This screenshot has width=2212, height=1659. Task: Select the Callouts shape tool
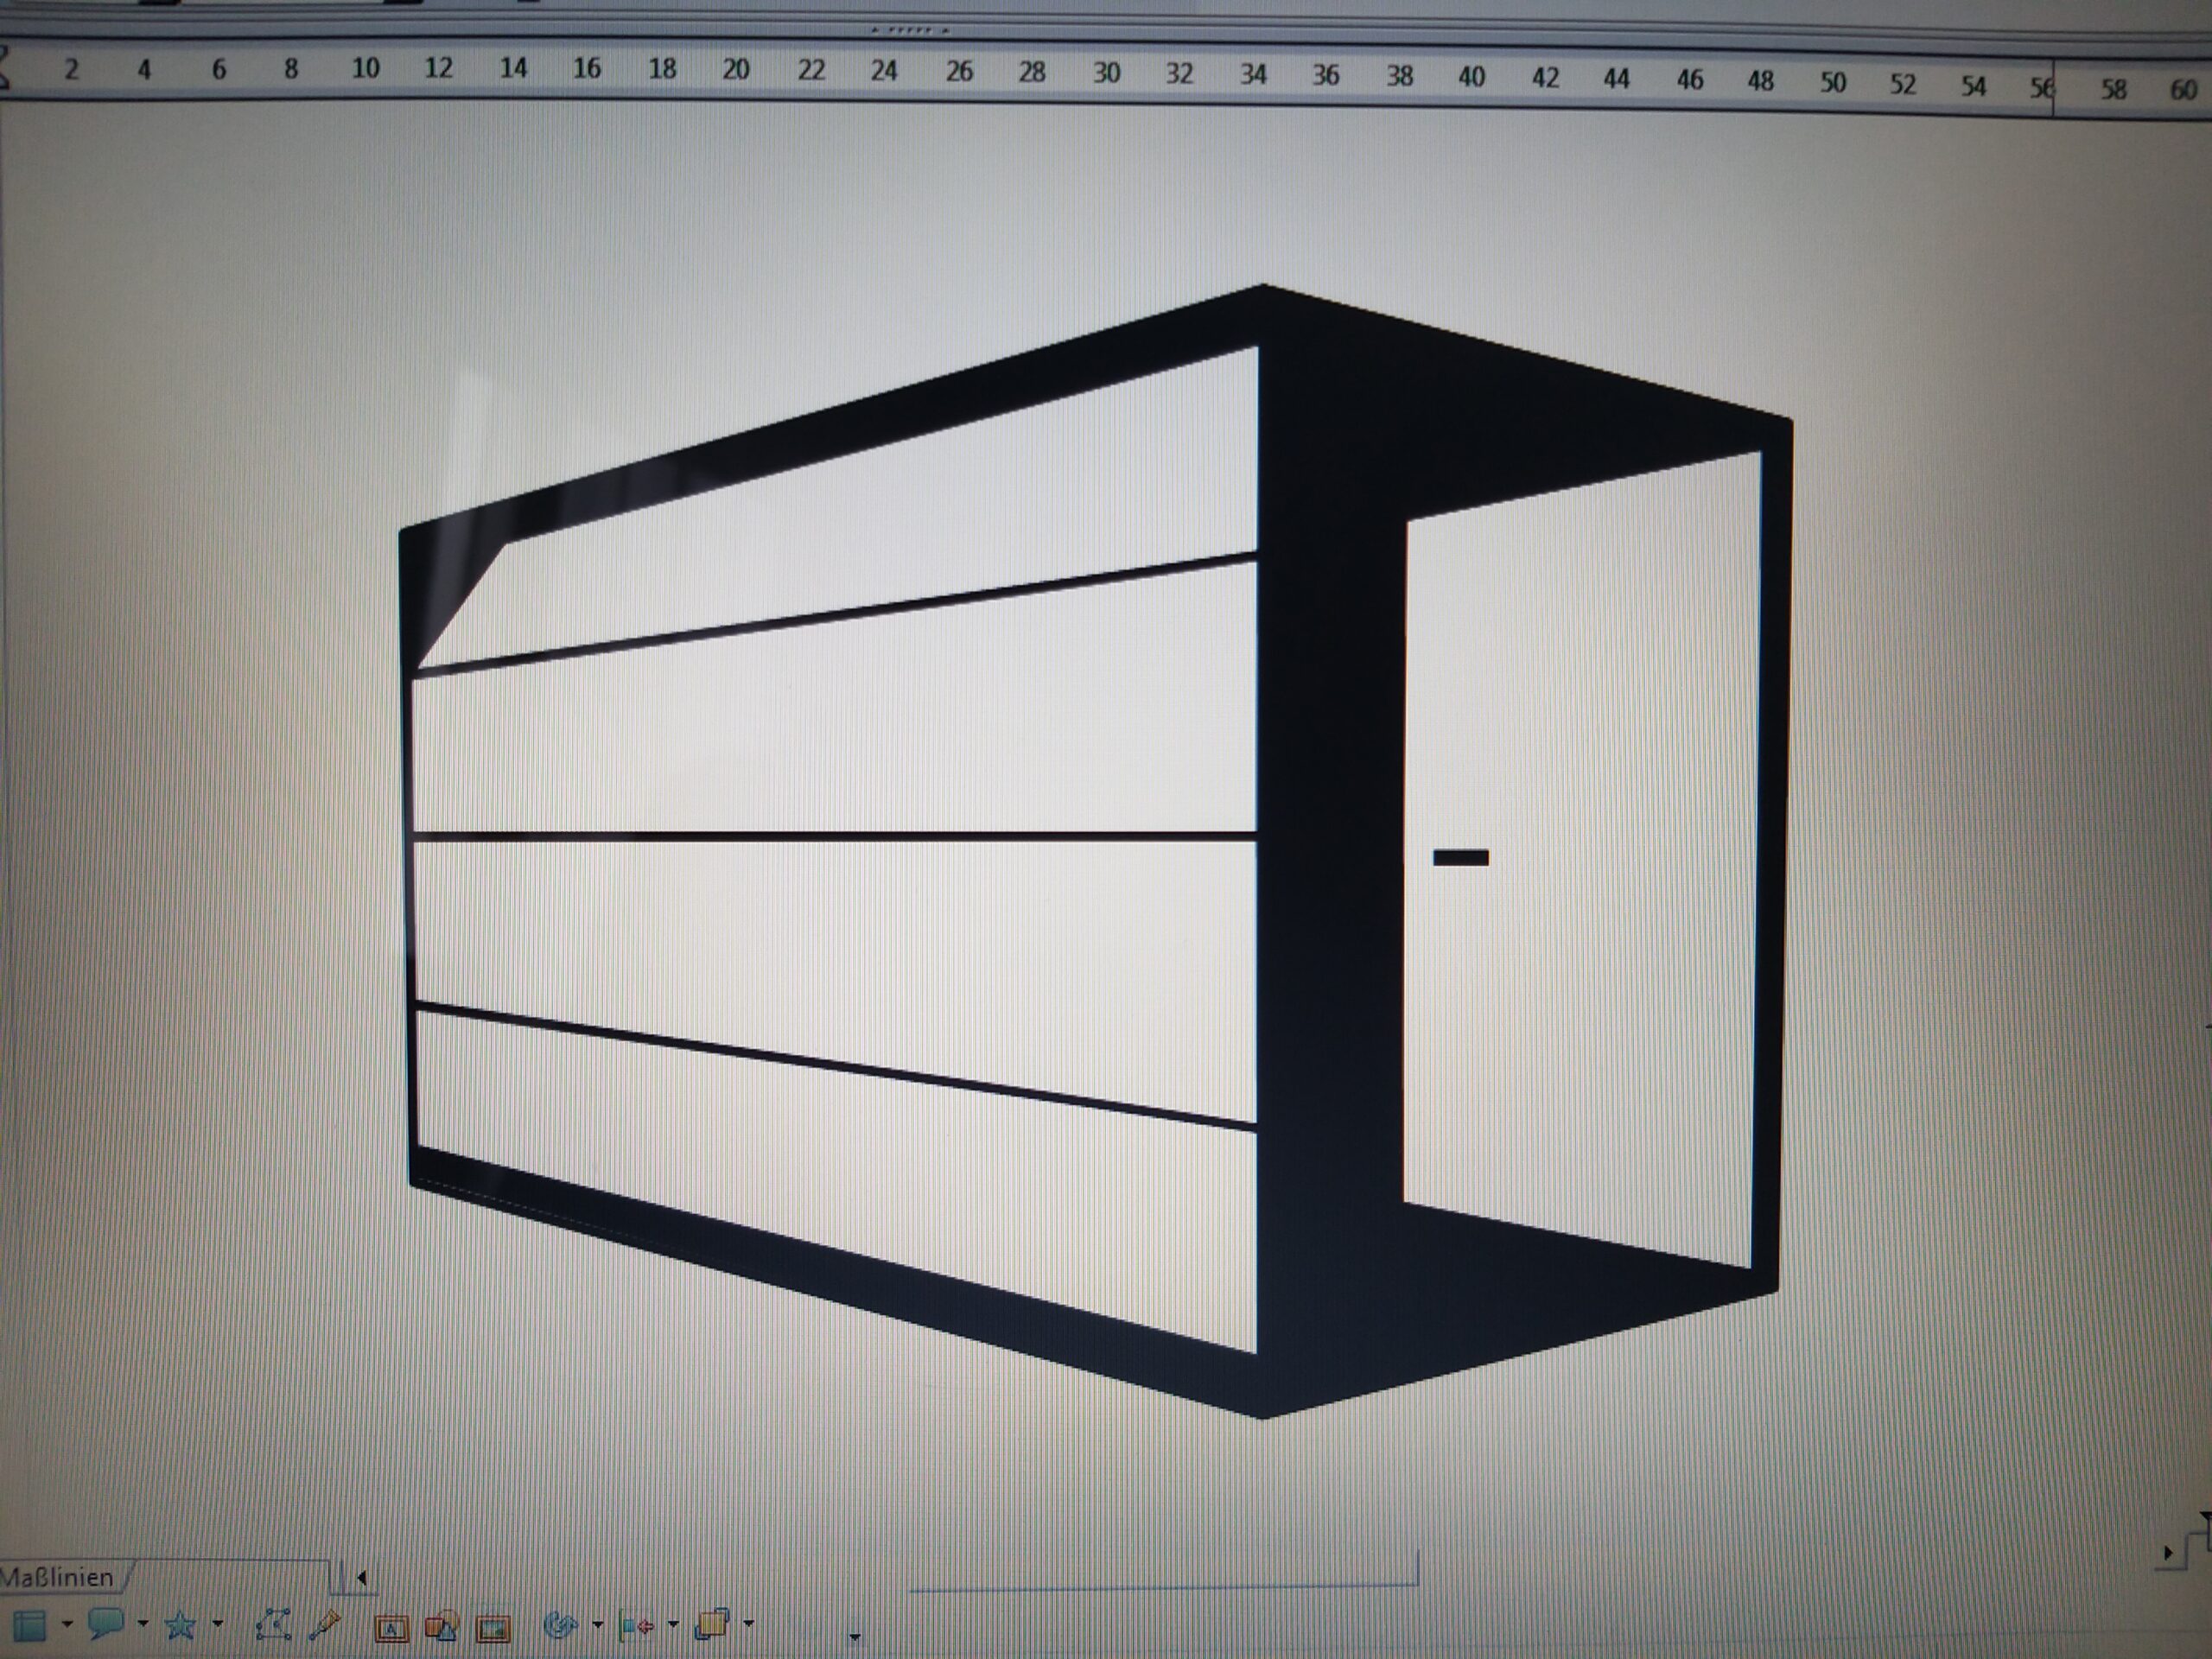[105, 1622]
